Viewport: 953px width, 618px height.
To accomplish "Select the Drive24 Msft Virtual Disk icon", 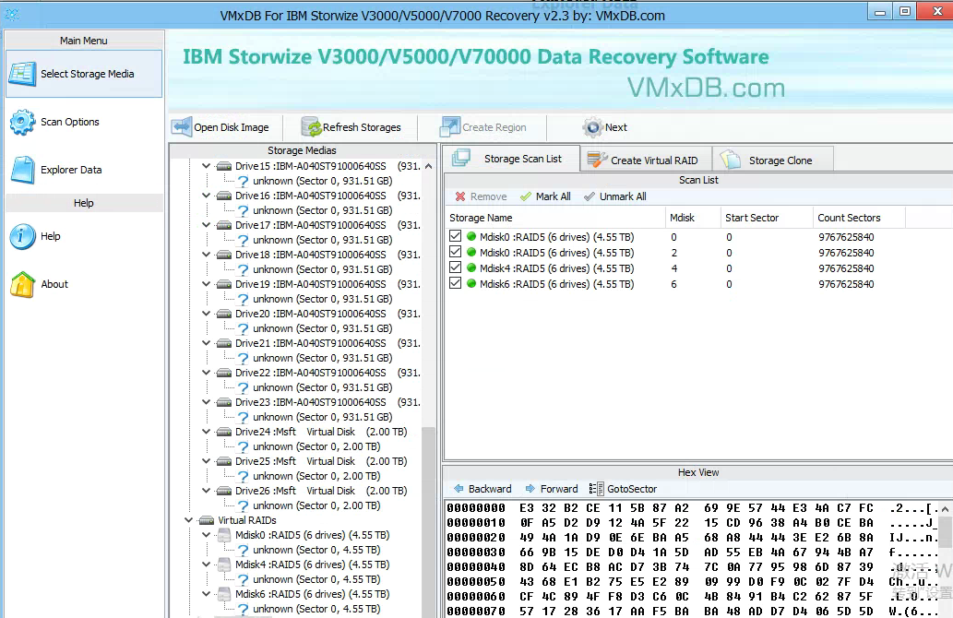I will pyautogui.click(x=224, y=432).
